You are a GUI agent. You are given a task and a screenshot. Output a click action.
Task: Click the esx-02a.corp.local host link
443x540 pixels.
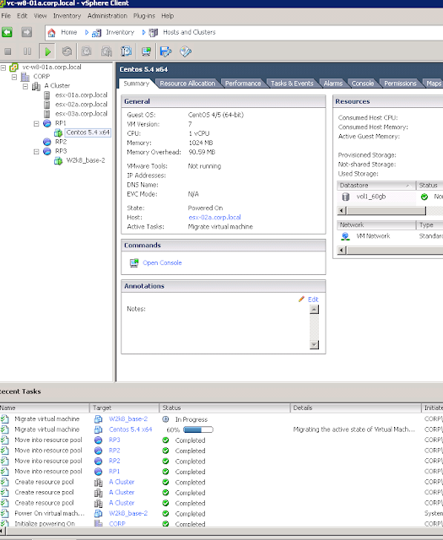click(x=214, y=218)
